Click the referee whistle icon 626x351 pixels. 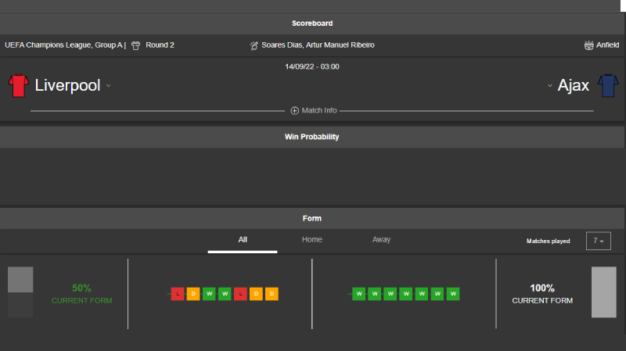pyautogui.click(x=254, y=45)
